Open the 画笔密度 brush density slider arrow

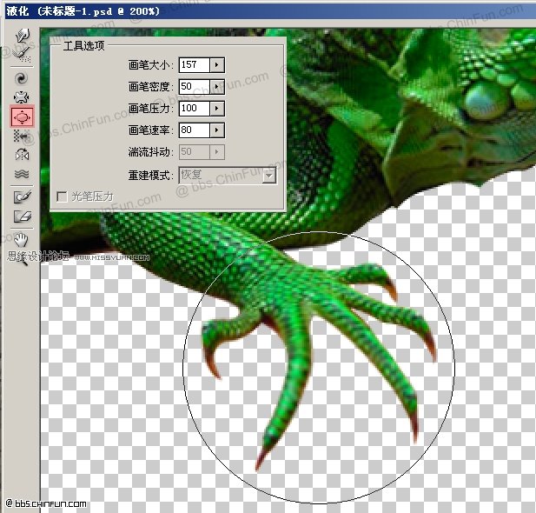[216, 87]
